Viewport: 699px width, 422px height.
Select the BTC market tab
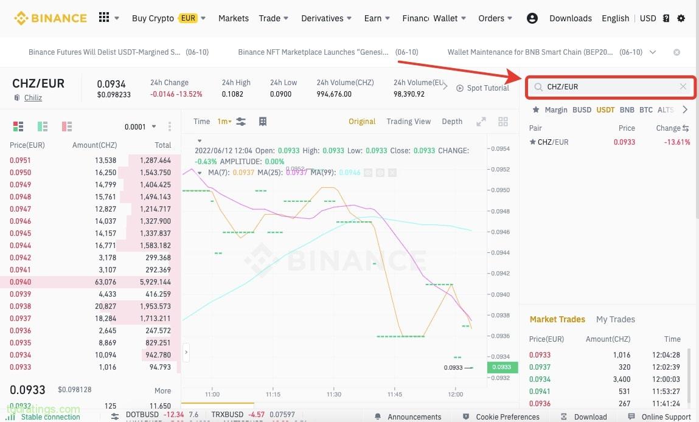click(x=646, y=109)
